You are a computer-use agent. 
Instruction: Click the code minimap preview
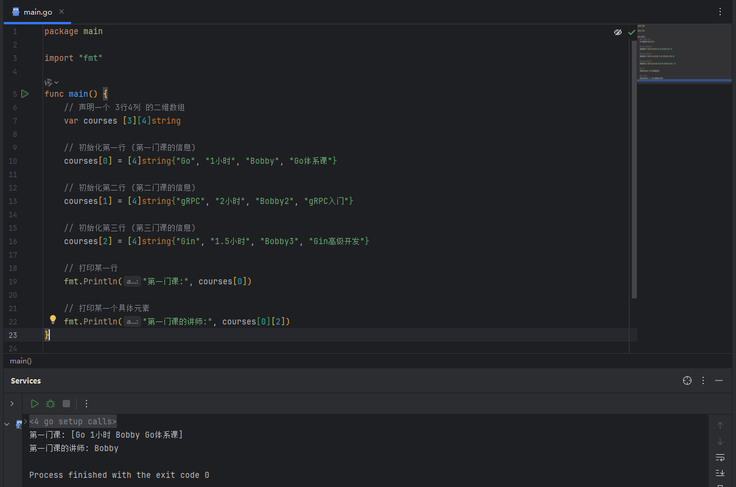click(x=684, y=53)
